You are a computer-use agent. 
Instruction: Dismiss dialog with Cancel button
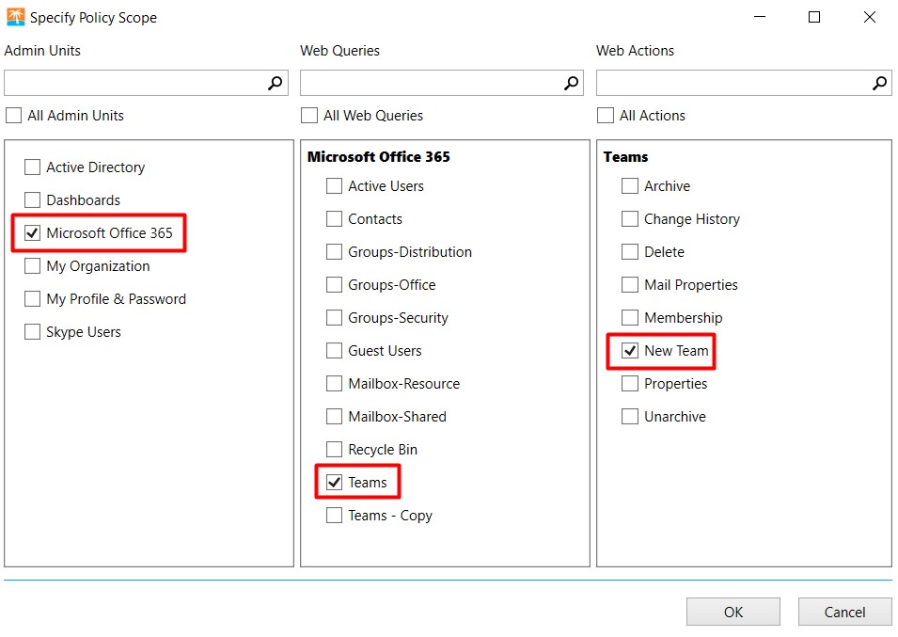pos(844,612)
